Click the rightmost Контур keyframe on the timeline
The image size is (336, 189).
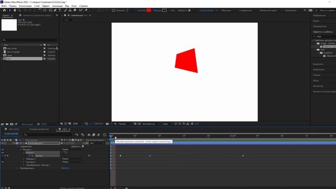pos(243,156)
